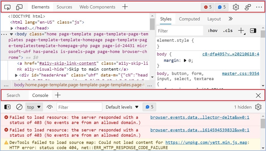The width and height of the screenshot is (266, 151).
Task: Open the master.css:9354 source link
Action: tap(241, 74)
